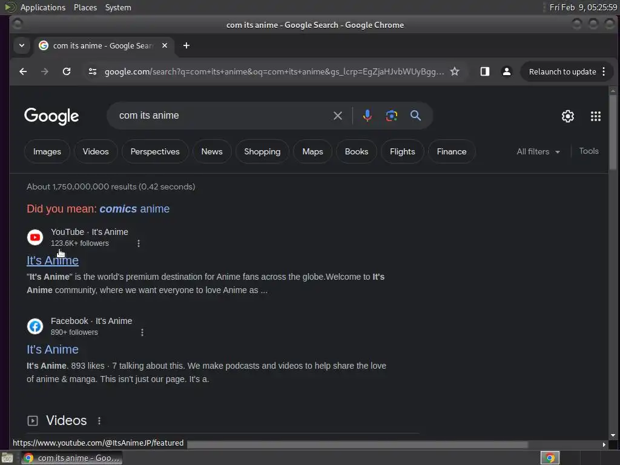The width and height of the screenshot is (620, 465).
Task: Clear the search box with the X icon
Action: coord(338,116)
